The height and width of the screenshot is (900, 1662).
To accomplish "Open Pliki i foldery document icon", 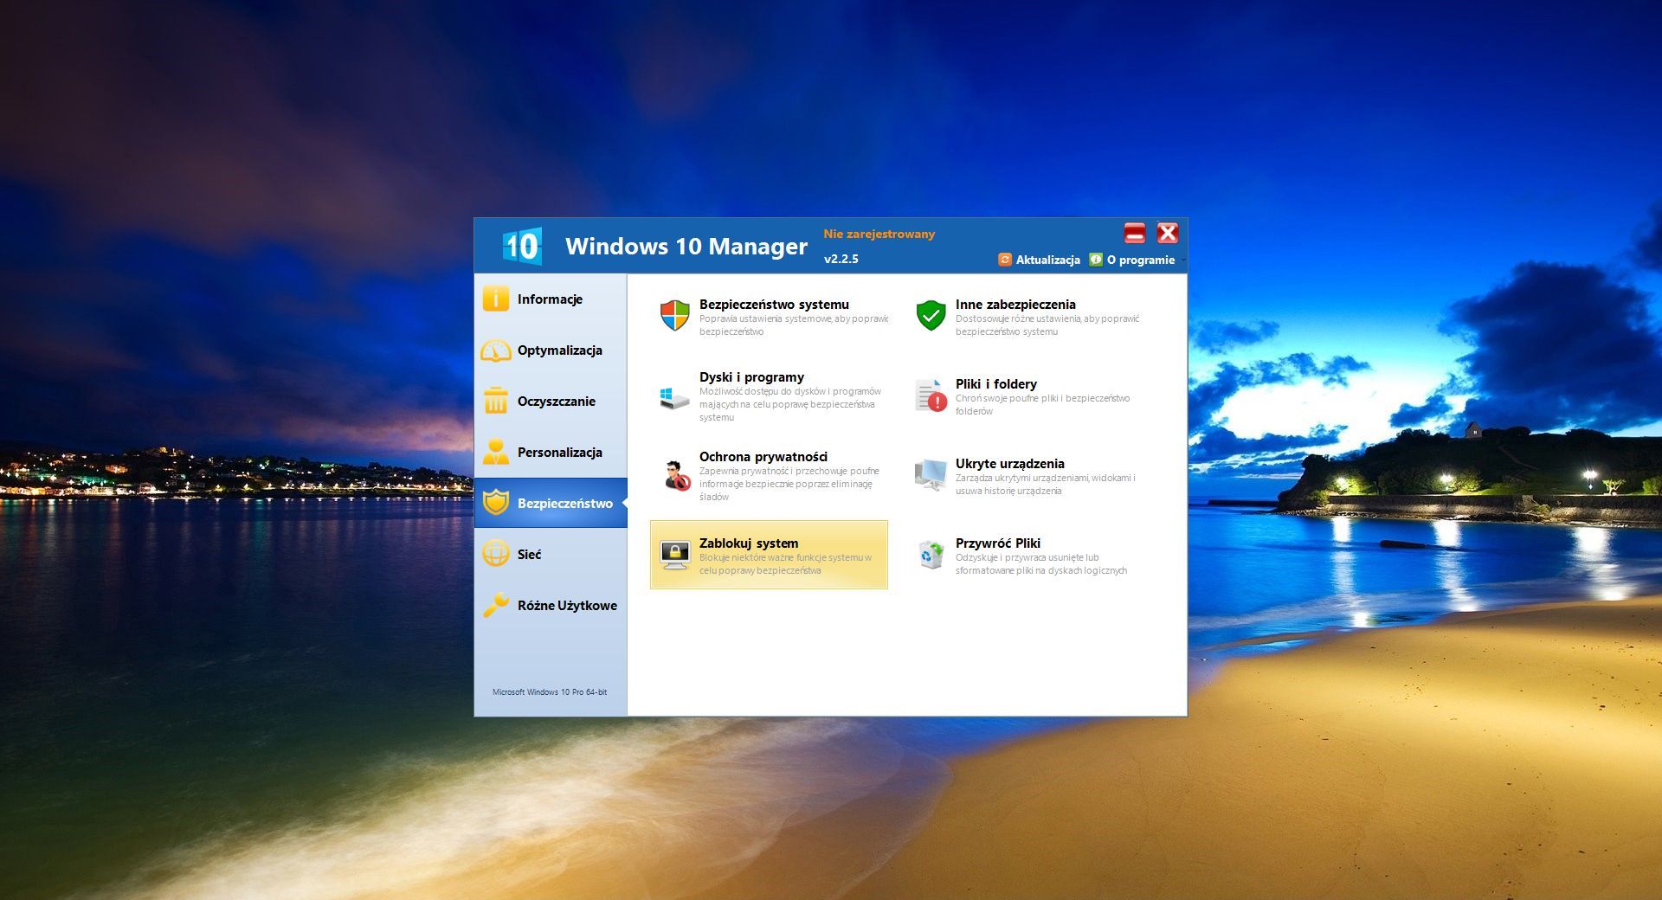I will tap(931, 396).
